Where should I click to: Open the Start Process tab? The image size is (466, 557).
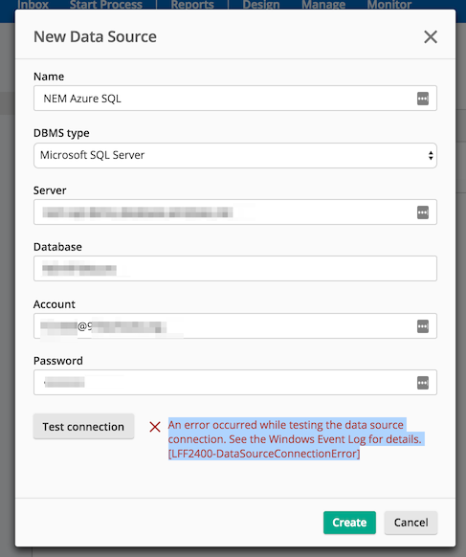pyautogui.click(x=106, y=5)
